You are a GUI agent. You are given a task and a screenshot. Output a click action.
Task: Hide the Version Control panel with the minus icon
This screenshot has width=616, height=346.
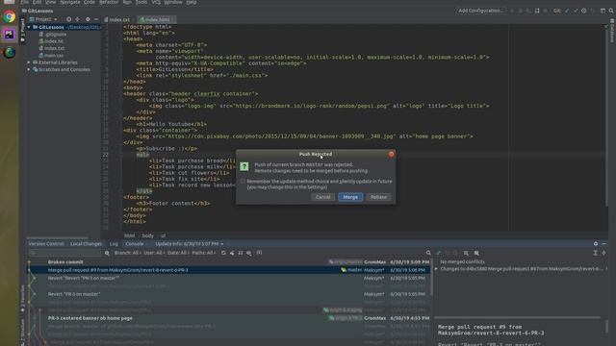(604, 243)
